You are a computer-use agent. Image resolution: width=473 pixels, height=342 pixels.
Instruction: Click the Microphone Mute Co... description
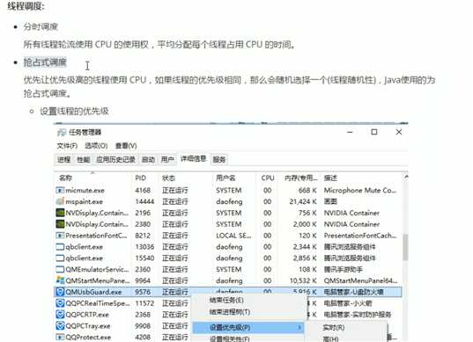coord(360,191)
